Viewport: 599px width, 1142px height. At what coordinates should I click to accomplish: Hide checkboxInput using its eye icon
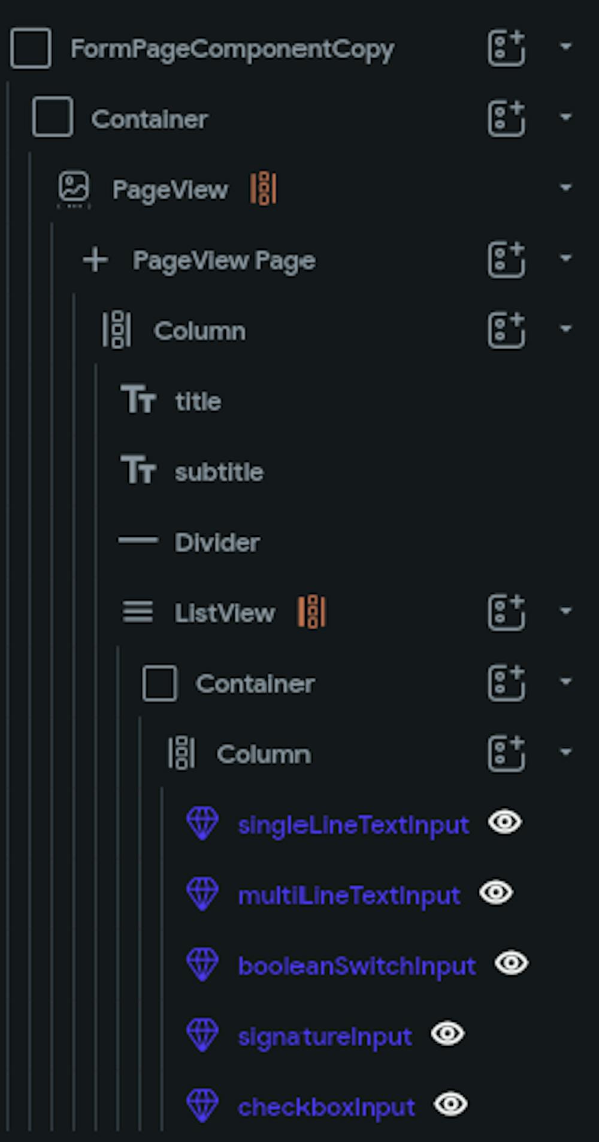point(451,1104)
